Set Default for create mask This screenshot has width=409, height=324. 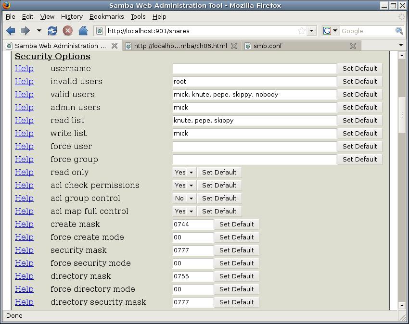point(236,224)
